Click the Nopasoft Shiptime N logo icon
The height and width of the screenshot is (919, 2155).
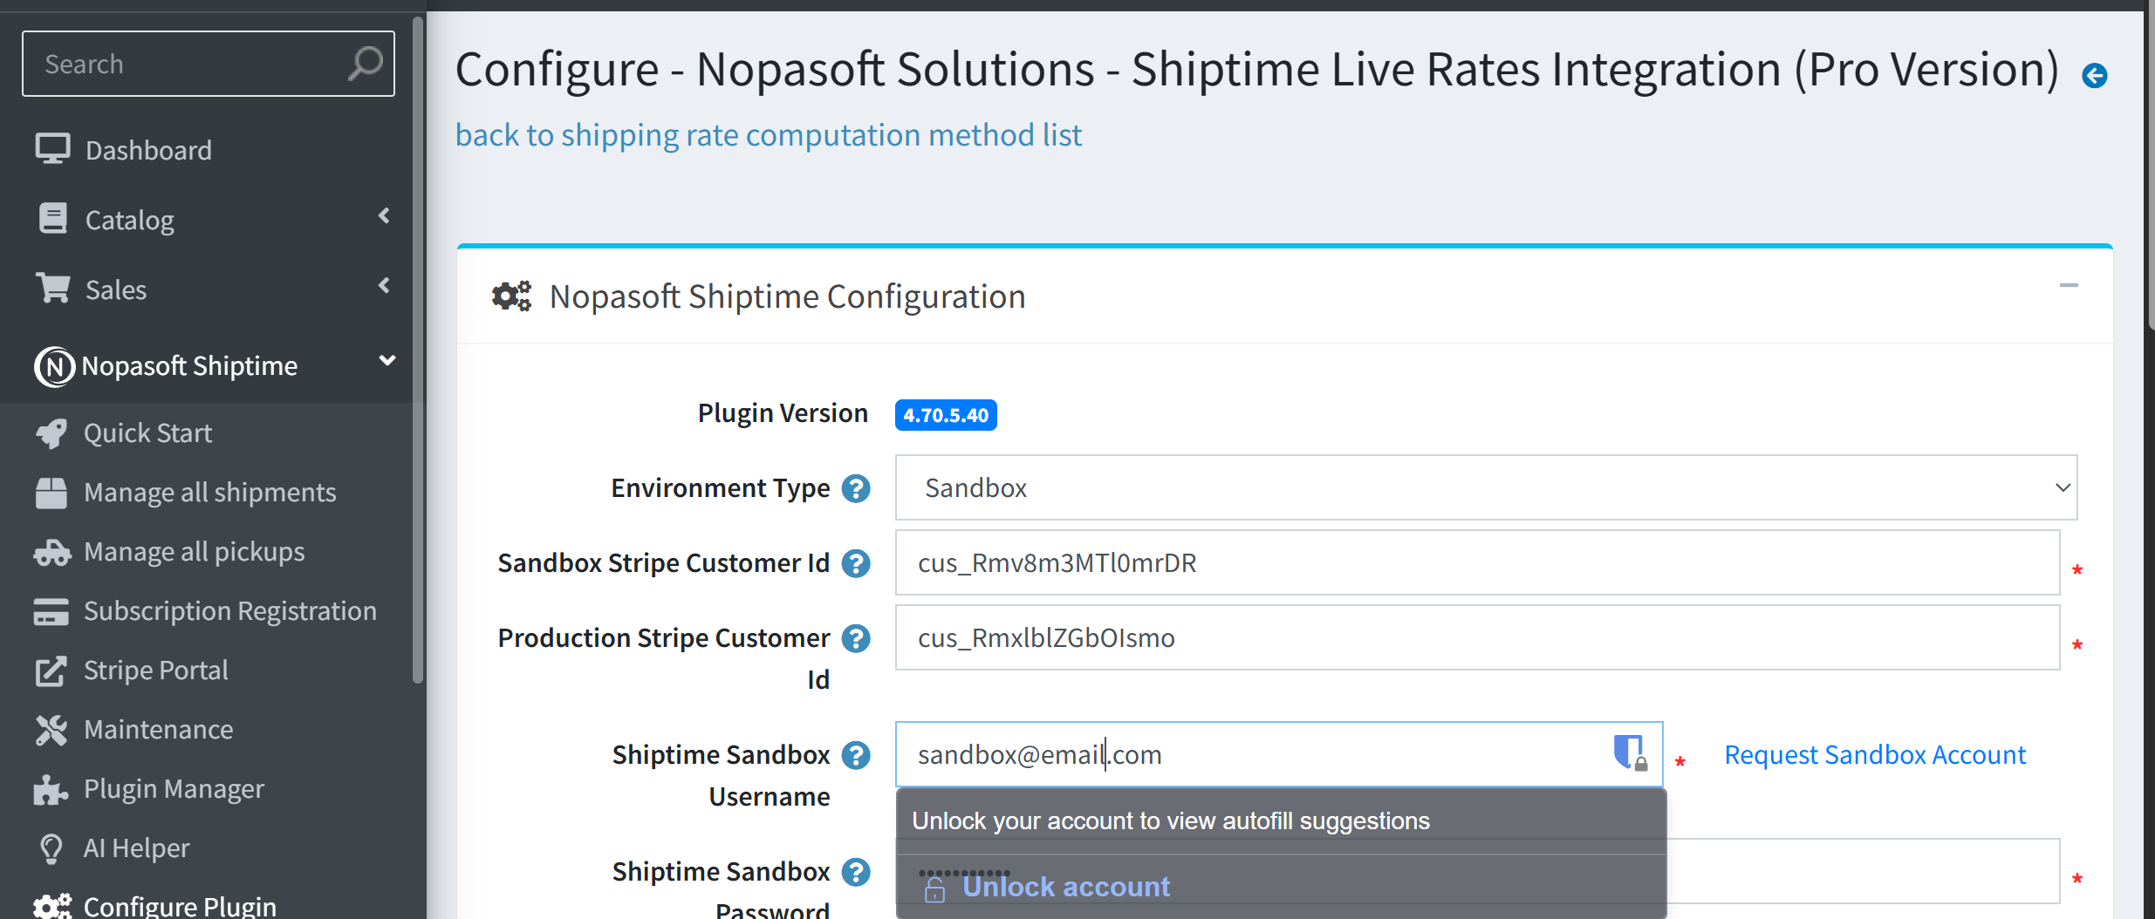(x=54, y=366)
